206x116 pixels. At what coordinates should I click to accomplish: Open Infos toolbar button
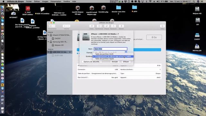tap(162, 26)
